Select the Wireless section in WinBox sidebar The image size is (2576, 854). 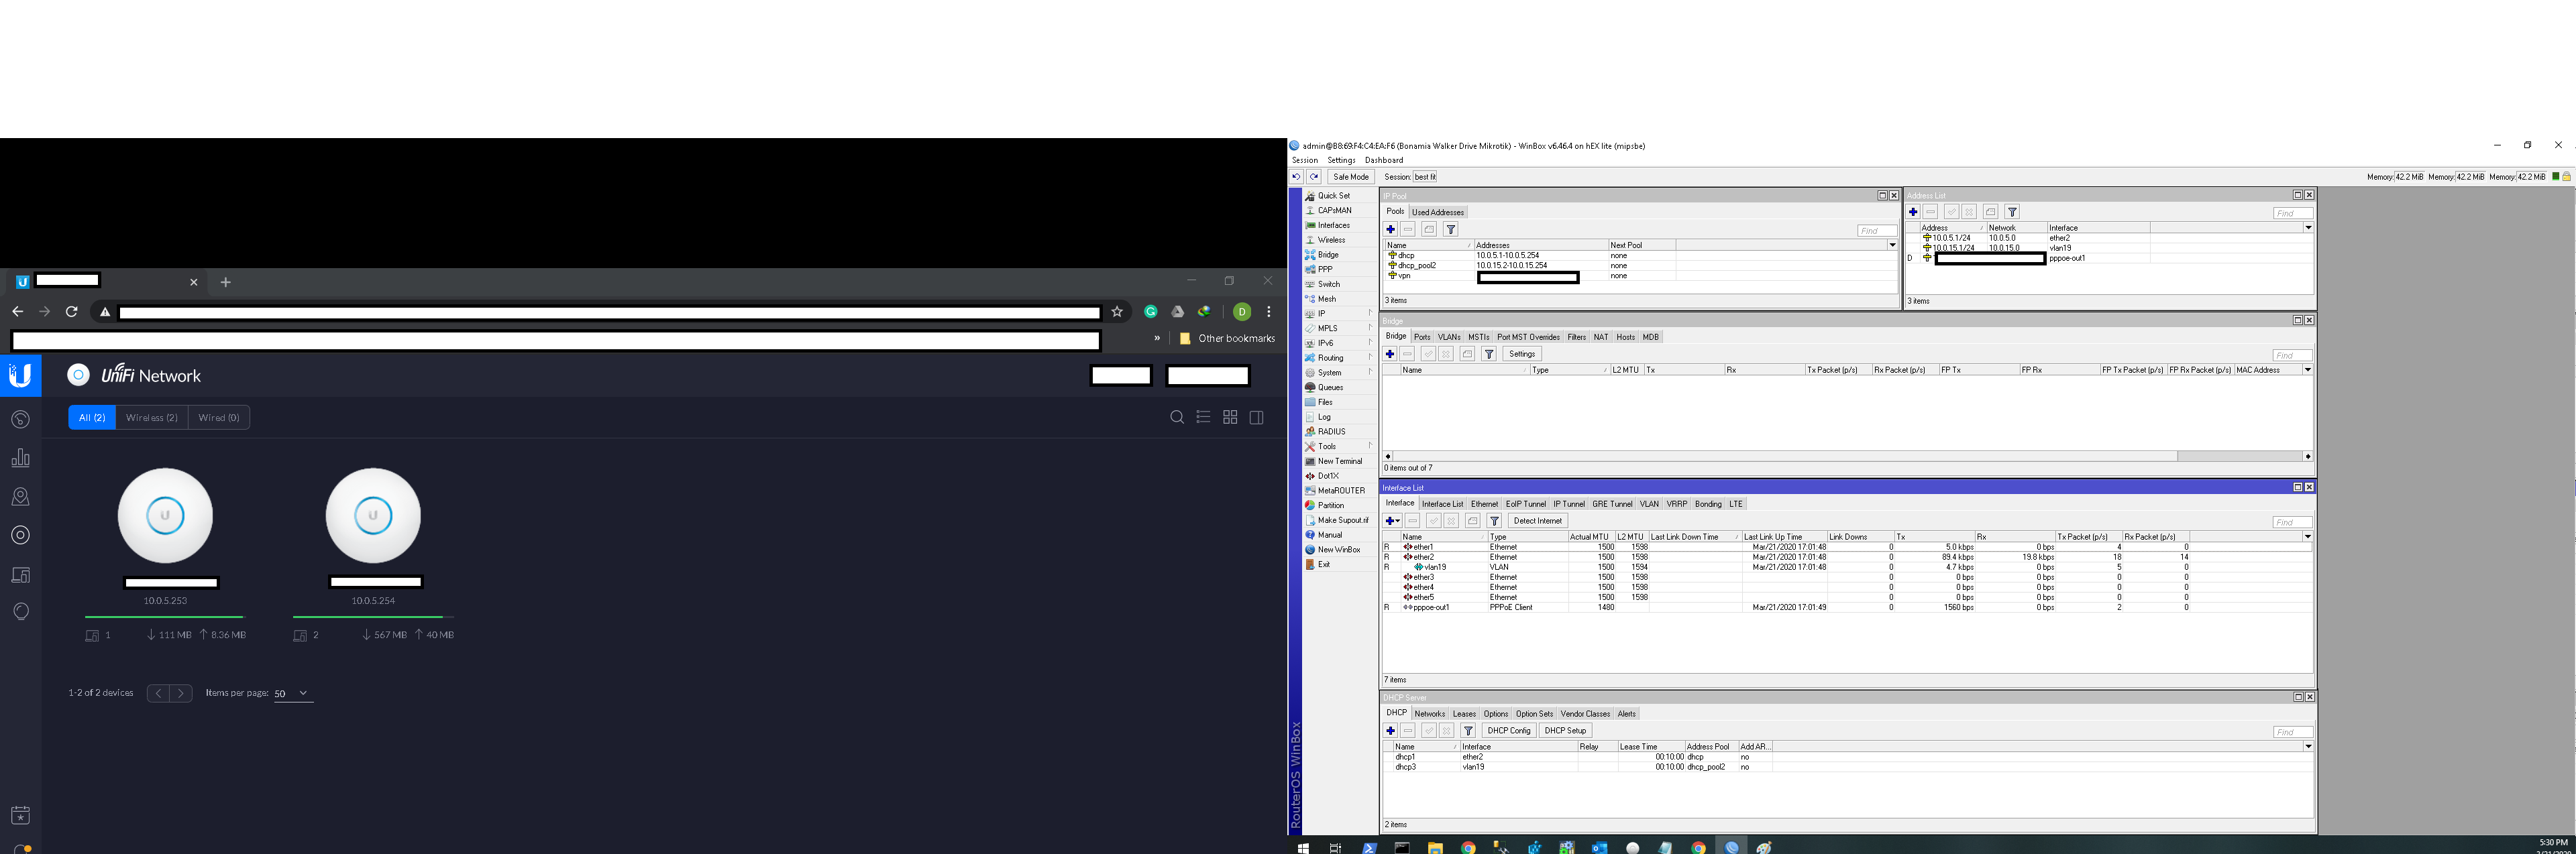[1331, 240]
